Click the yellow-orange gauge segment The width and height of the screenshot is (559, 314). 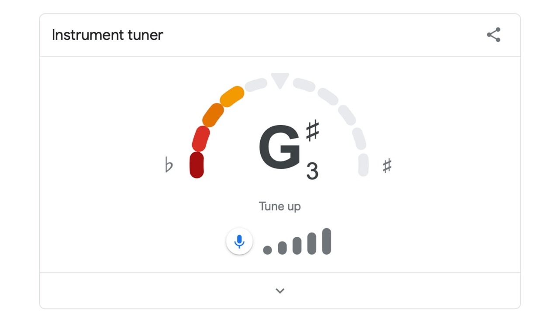(231, 96)
